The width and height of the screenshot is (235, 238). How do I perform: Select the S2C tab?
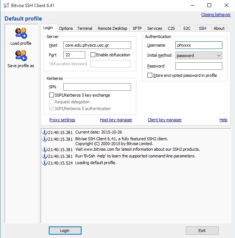187,28
